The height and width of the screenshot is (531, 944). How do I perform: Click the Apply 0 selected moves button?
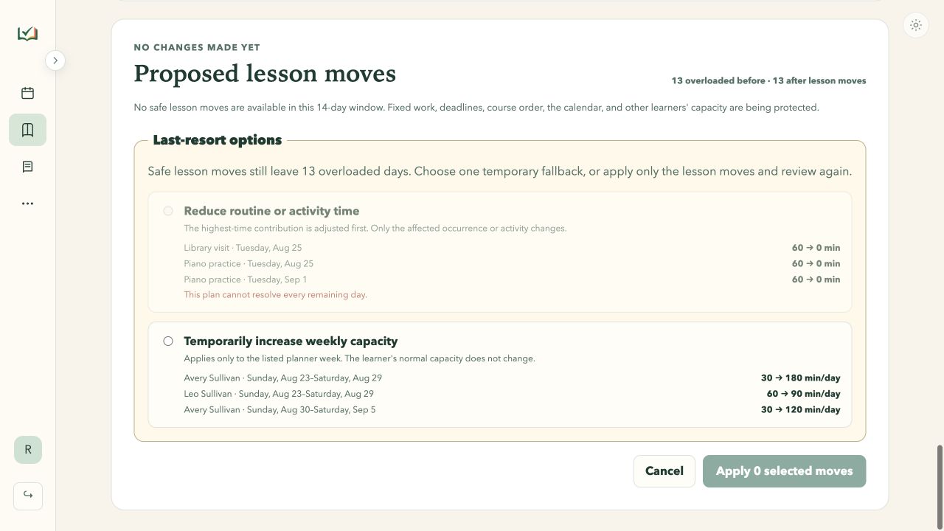point(784,471)
